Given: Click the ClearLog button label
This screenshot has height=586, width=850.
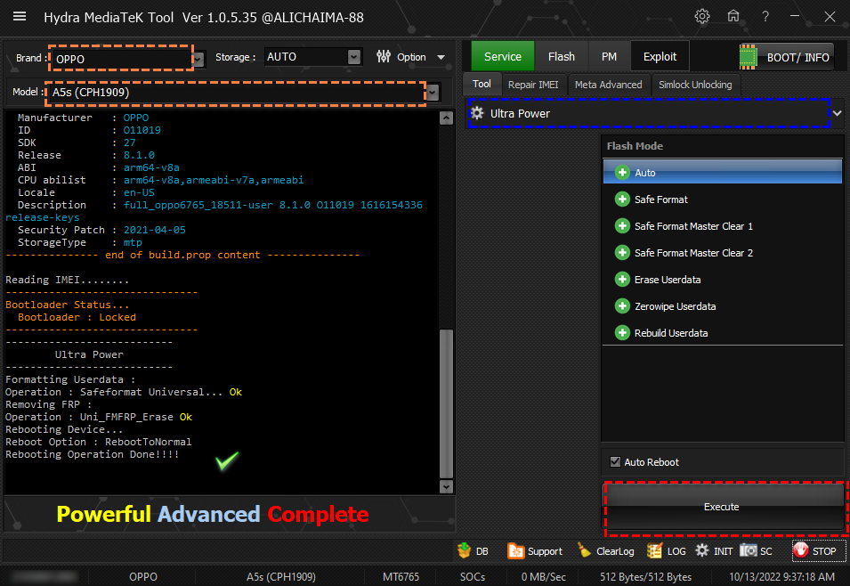Looking at the screenshot, I should [x=615, y=551].
